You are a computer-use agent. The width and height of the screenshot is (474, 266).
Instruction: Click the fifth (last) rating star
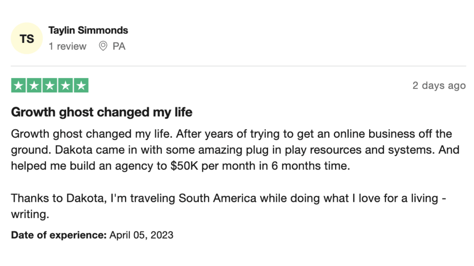81,86
